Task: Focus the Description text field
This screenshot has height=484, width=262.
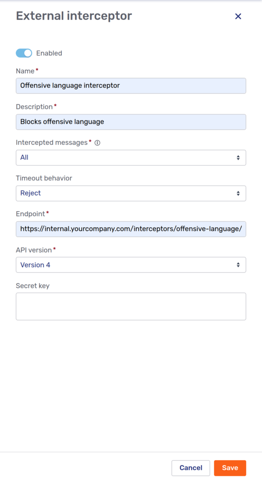Action: point(131,122)
